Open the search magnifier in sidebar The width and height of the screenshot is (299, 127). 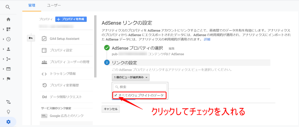coord(8,7)
